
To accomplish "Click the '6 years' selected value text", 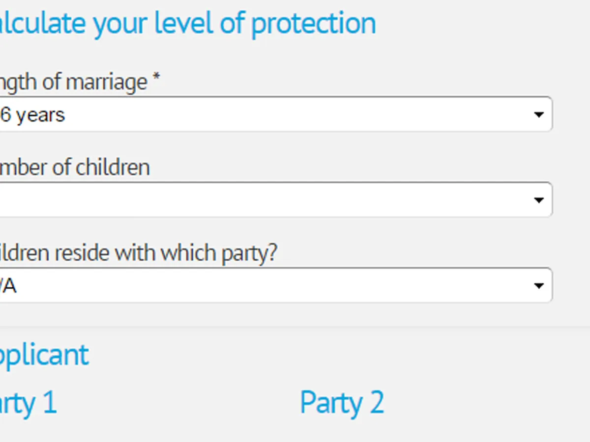I will pyautogui.click(x=32, y=115).
